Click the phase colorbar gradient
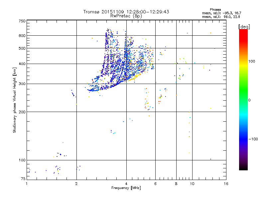Image resolution: width=266 pixels, height=200 pixels. tap(243, 99)
